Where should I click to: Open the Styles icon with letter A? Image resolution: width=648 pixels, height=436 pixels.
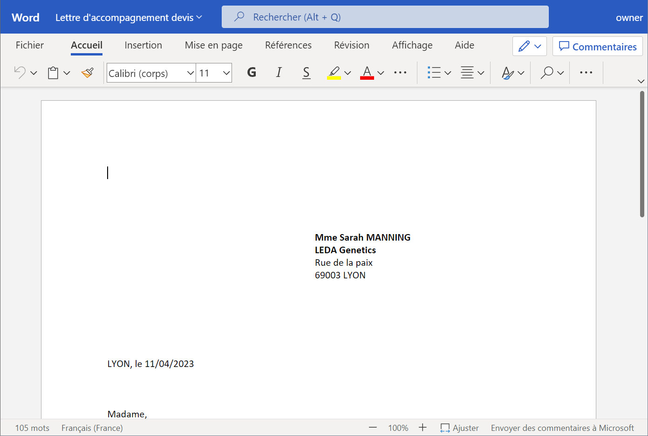tap(507, 73)
